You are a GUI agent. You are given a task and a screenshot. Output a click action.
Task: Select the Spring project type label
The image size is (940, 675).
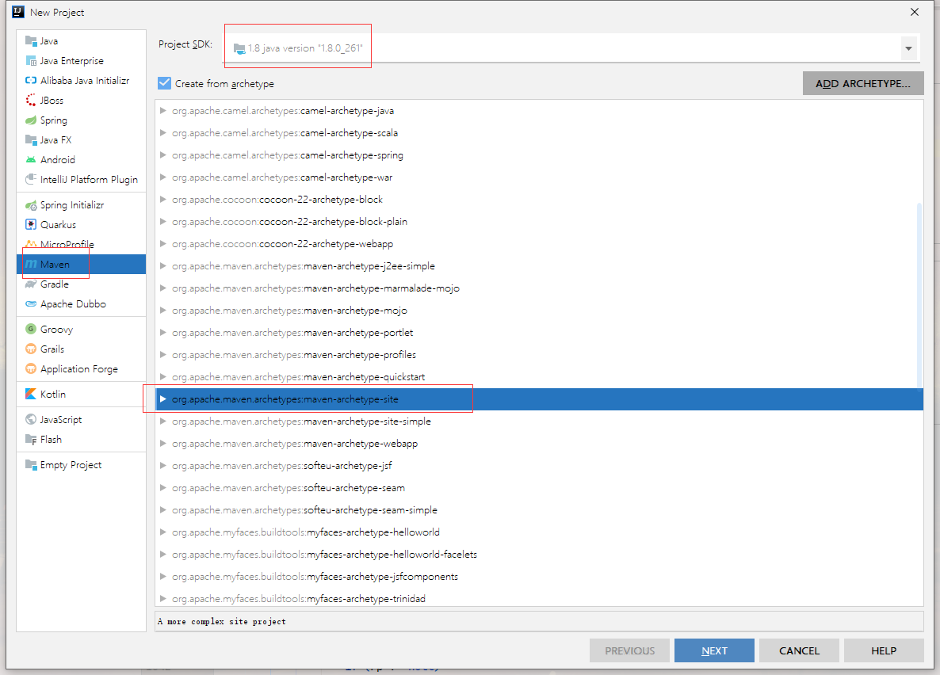click(53, 120)
